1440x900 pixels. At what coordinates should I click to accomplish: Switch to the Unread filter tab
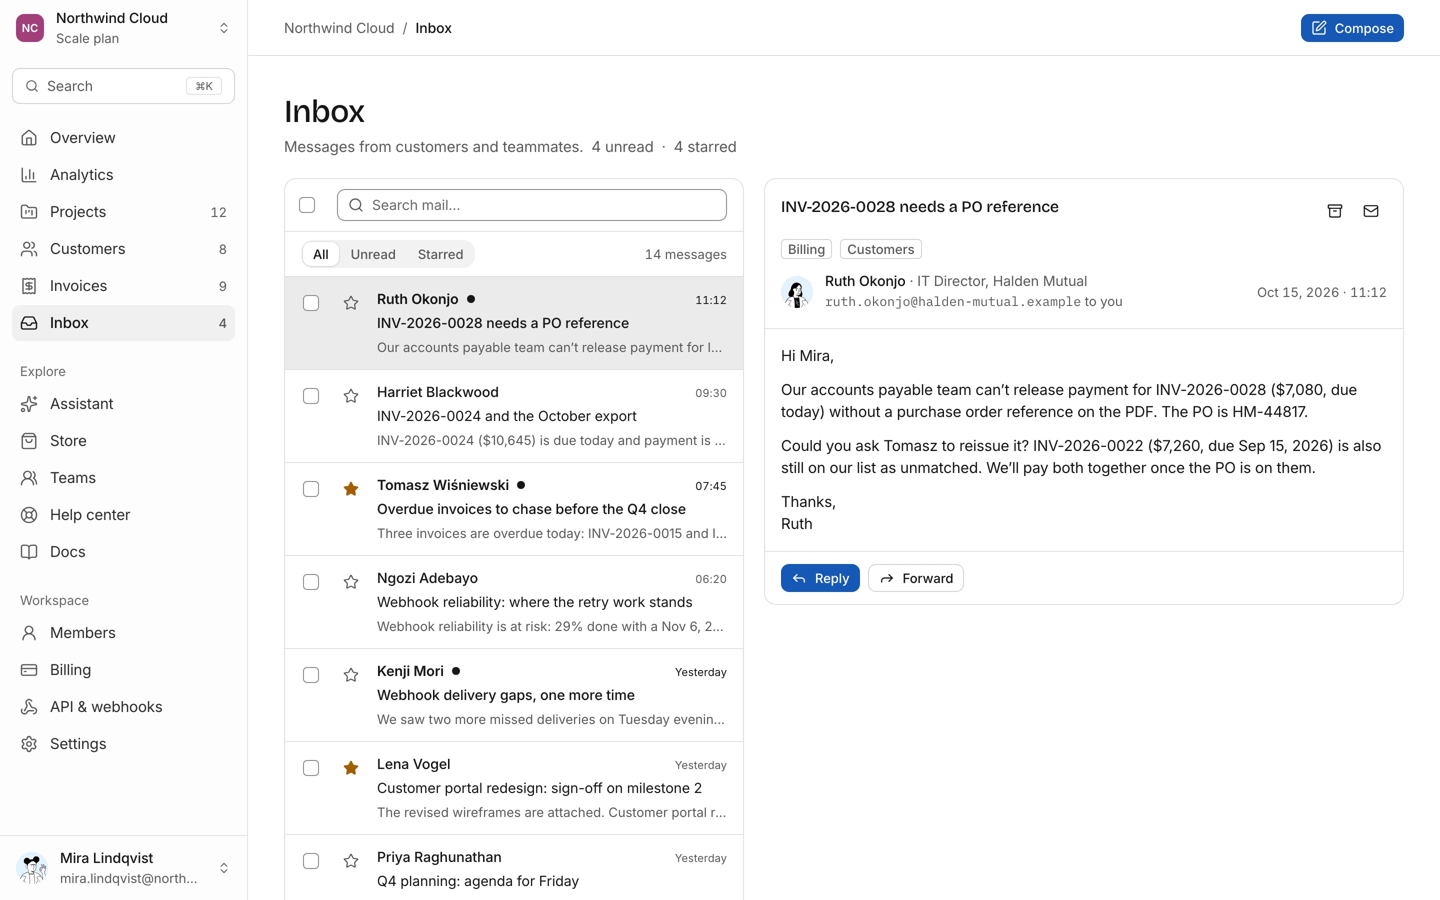click(x=373, y=254)
